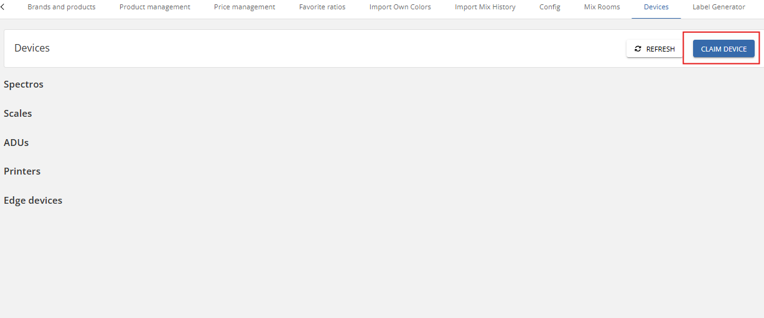
Task: Select the Devices tab
Action: pos(656,7)
